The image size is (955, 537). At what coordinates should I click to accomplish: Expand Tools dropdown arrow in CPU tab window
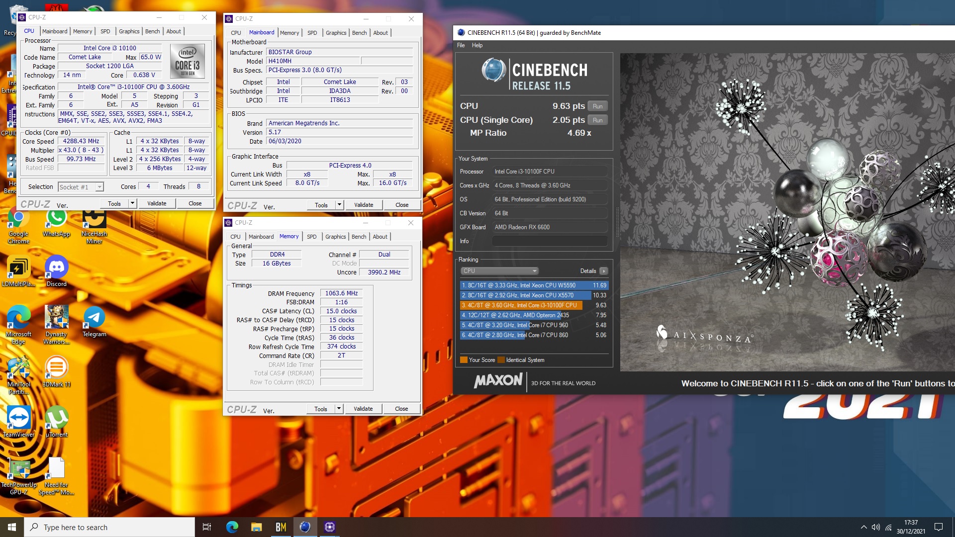click(x=132, y=203)
